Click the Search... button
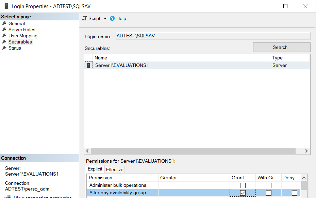 pyautogui.click(x=282, y=47)
